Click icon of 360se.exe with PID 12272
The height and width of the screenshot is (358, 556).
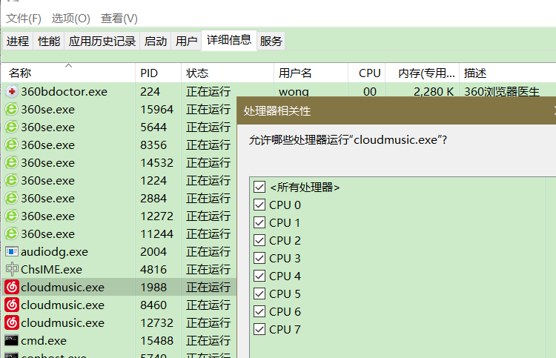[x=12, y=216]
